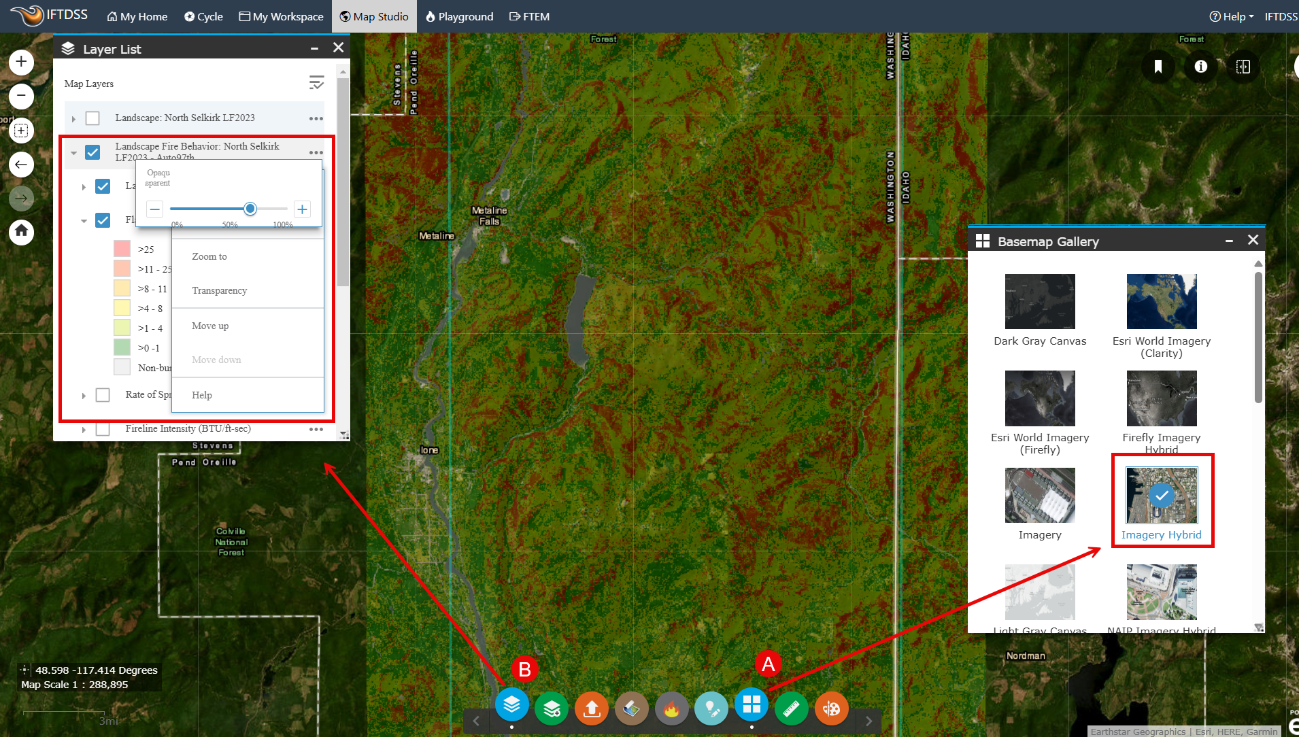Viewport: 1299px width, 737px height.
Task: Open the symbology palette tool
Action: tap(831, 708)
